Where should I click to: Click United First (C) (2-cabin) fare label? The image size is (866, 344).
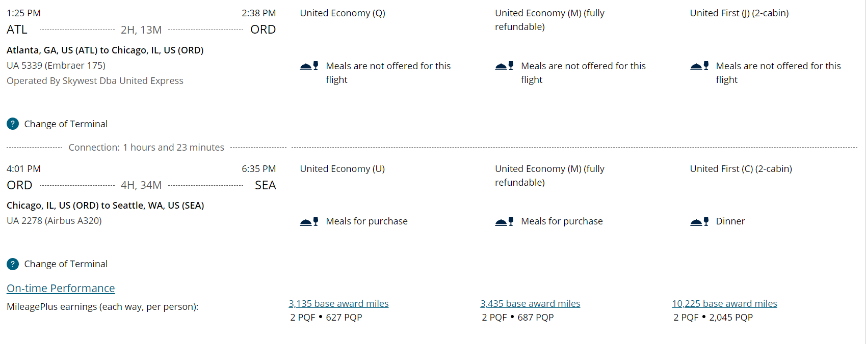(x=741, y=168)
